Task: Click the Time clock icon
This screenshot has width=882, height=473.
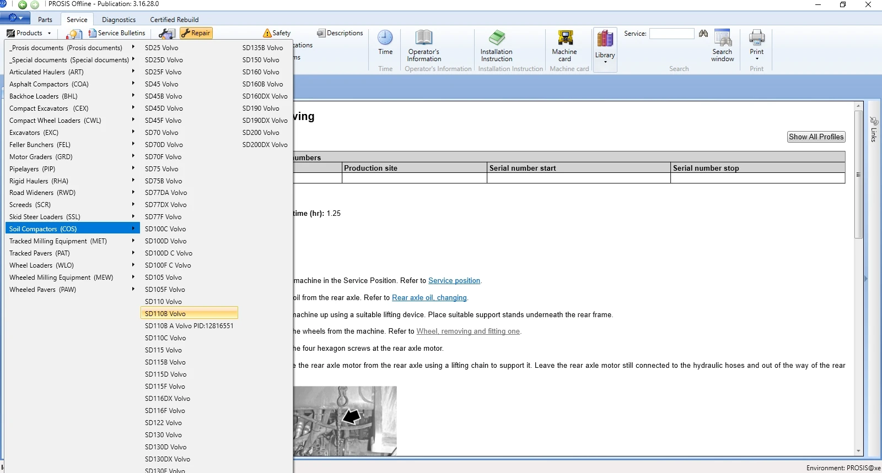Action: tap(385, 39)
